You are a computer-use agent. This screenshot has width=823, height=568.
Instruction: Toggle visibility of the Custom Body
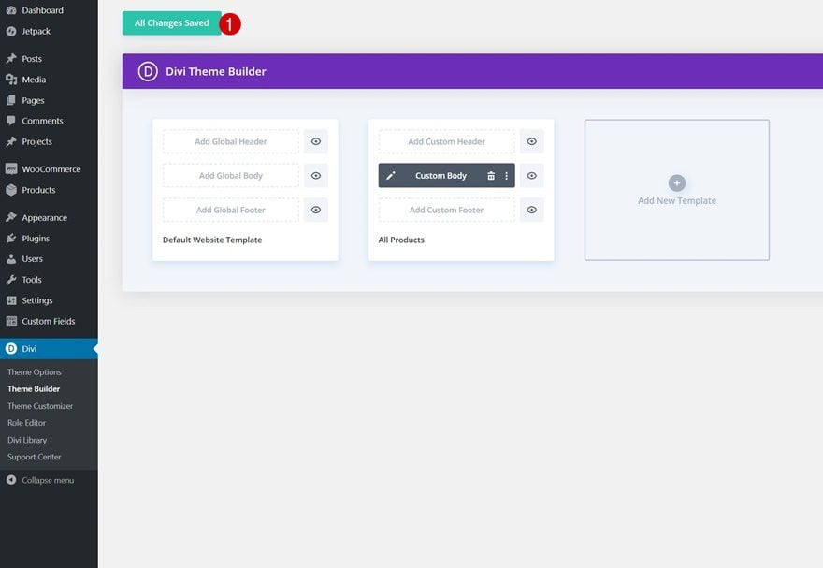(x=532, y=176)
